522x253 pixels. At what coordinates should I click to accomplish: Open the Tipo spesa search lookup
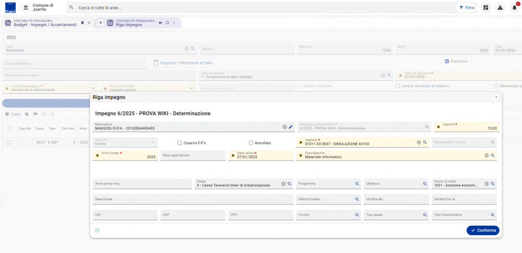click(425, 215)
